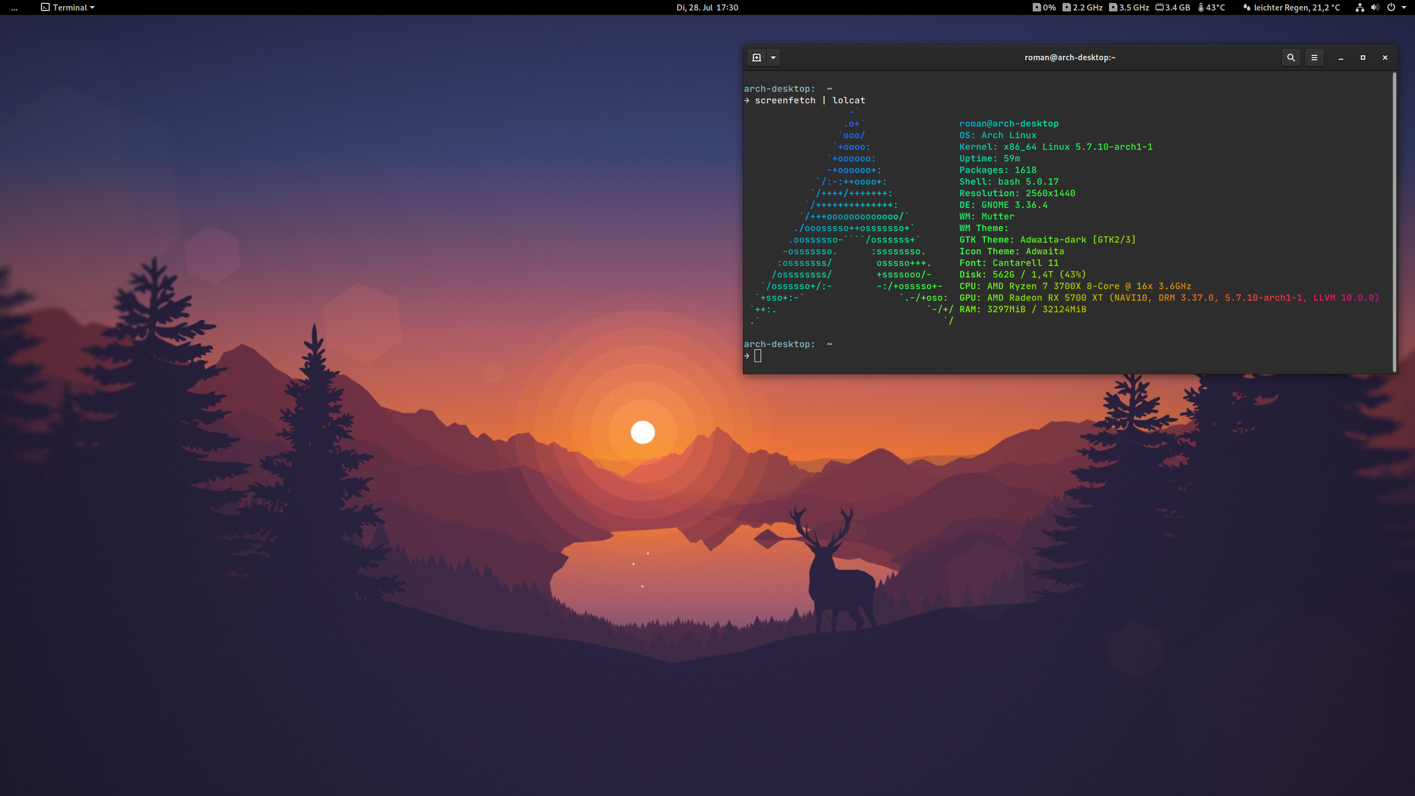Expand the new tab dropdown arrow

(773, 57)
